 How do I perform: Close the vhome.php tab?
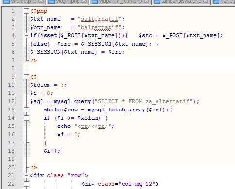pyautogui.click(x=41, y=1)
